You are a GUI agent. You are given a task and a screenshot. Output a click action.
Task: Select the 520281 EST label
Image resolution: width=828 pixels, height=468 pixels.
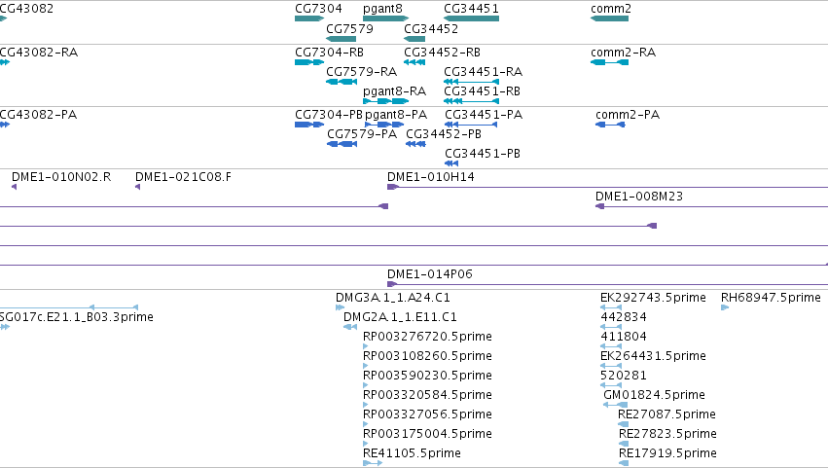(624, 376)
